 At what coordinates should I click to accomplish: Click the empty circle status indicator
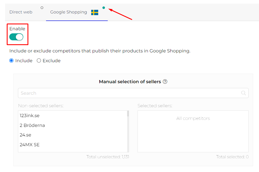[42, 8]
